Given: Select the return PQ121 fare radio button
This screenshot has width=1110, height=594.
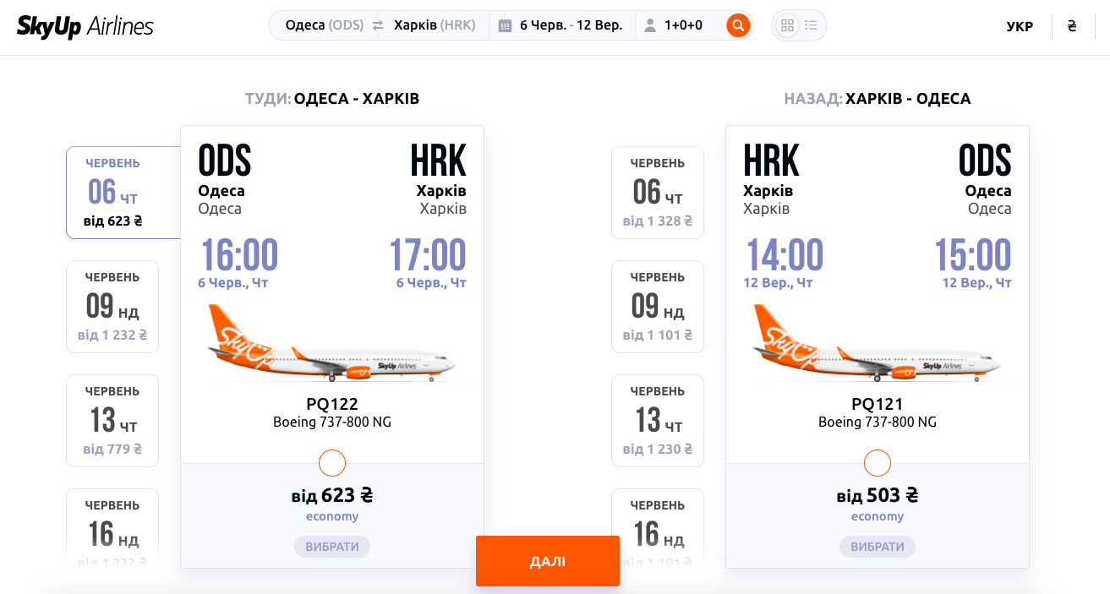Looking at the screenshot, I should 878,463.
